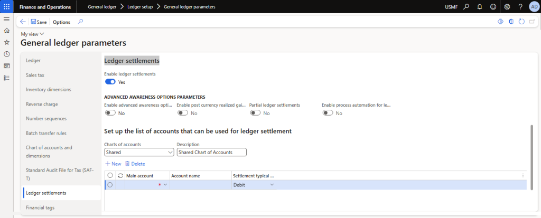Turn on Partial ledger settlements toggle
Screen dimensions: 541x218
tap(255, 113)
